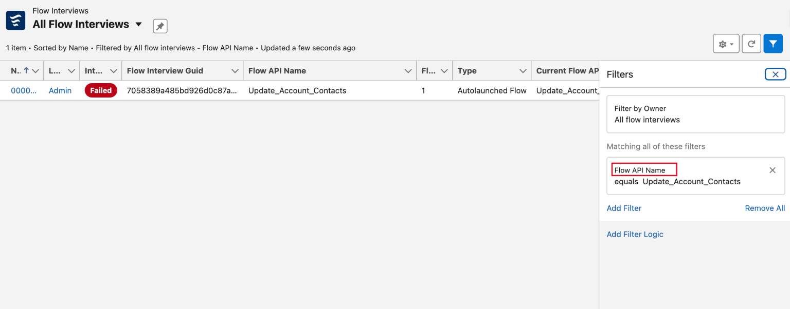
Task: Click the Add Filter Logic link
Action: [x=635, y=235]
